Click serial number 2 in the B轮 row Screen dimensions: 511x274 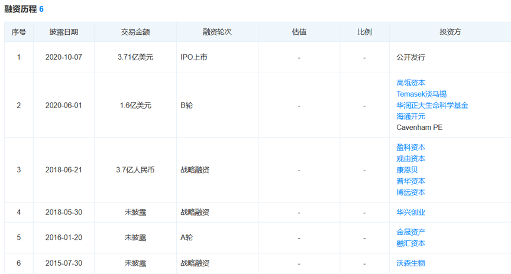18,106
